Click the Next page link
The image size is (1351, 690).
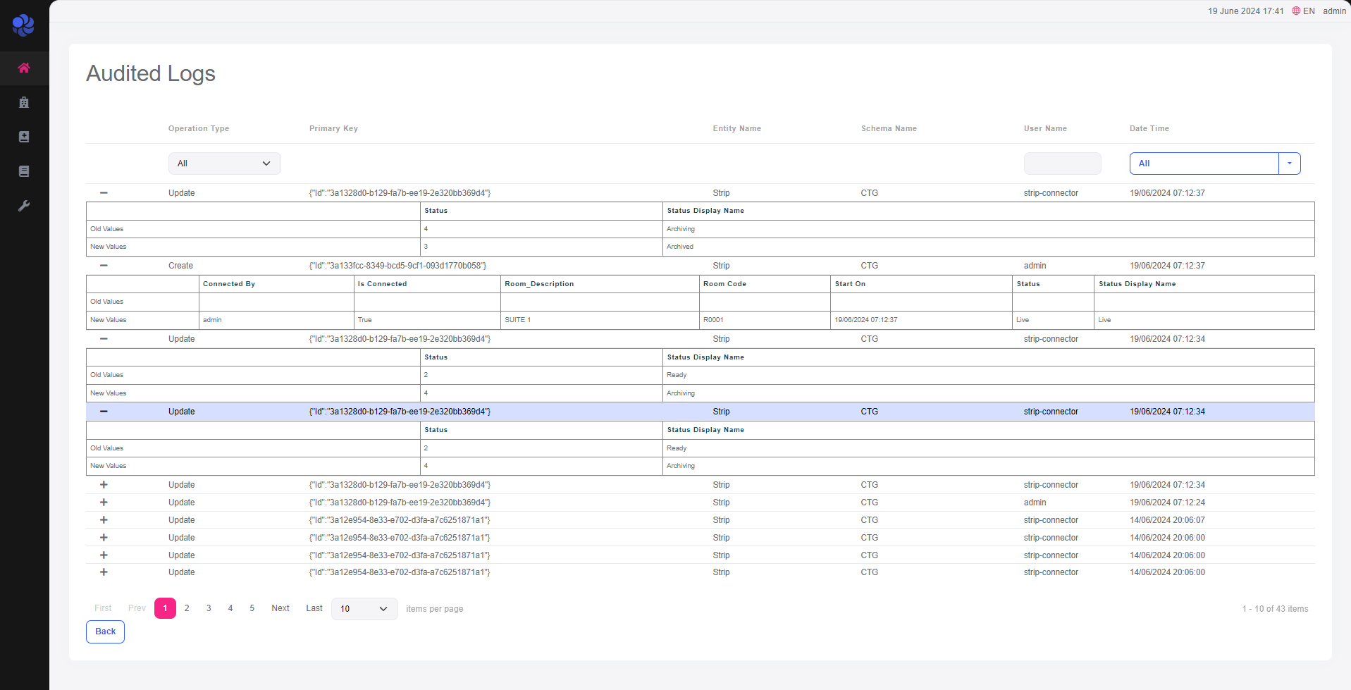click(280, 608)
